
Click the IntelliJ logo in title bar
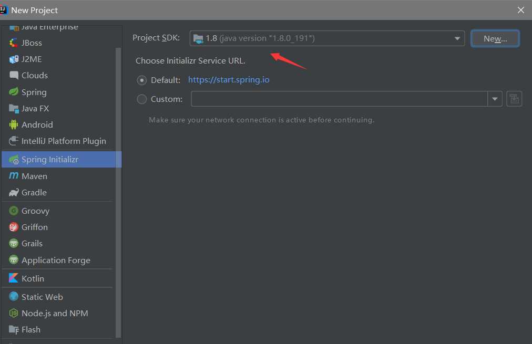pyautogui.click(x=3, y=10)
